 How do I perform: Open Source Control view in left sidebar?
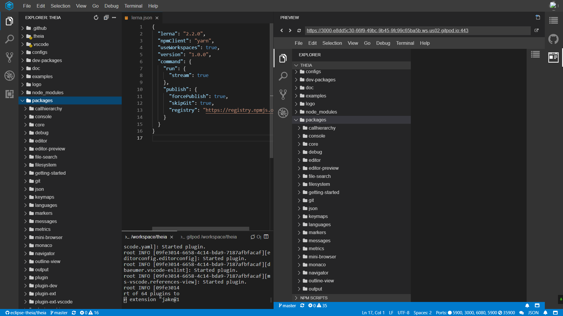[9, 57]
